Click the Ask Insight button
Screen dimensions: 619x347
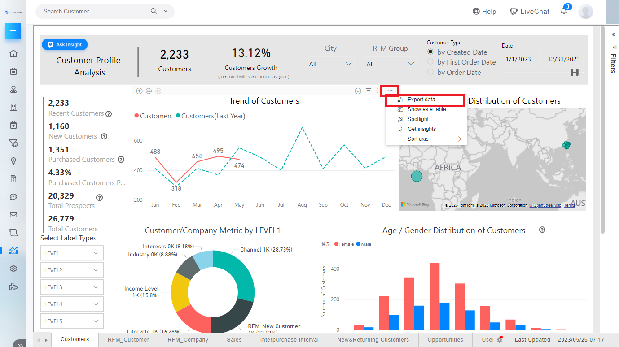click(65, 44)
